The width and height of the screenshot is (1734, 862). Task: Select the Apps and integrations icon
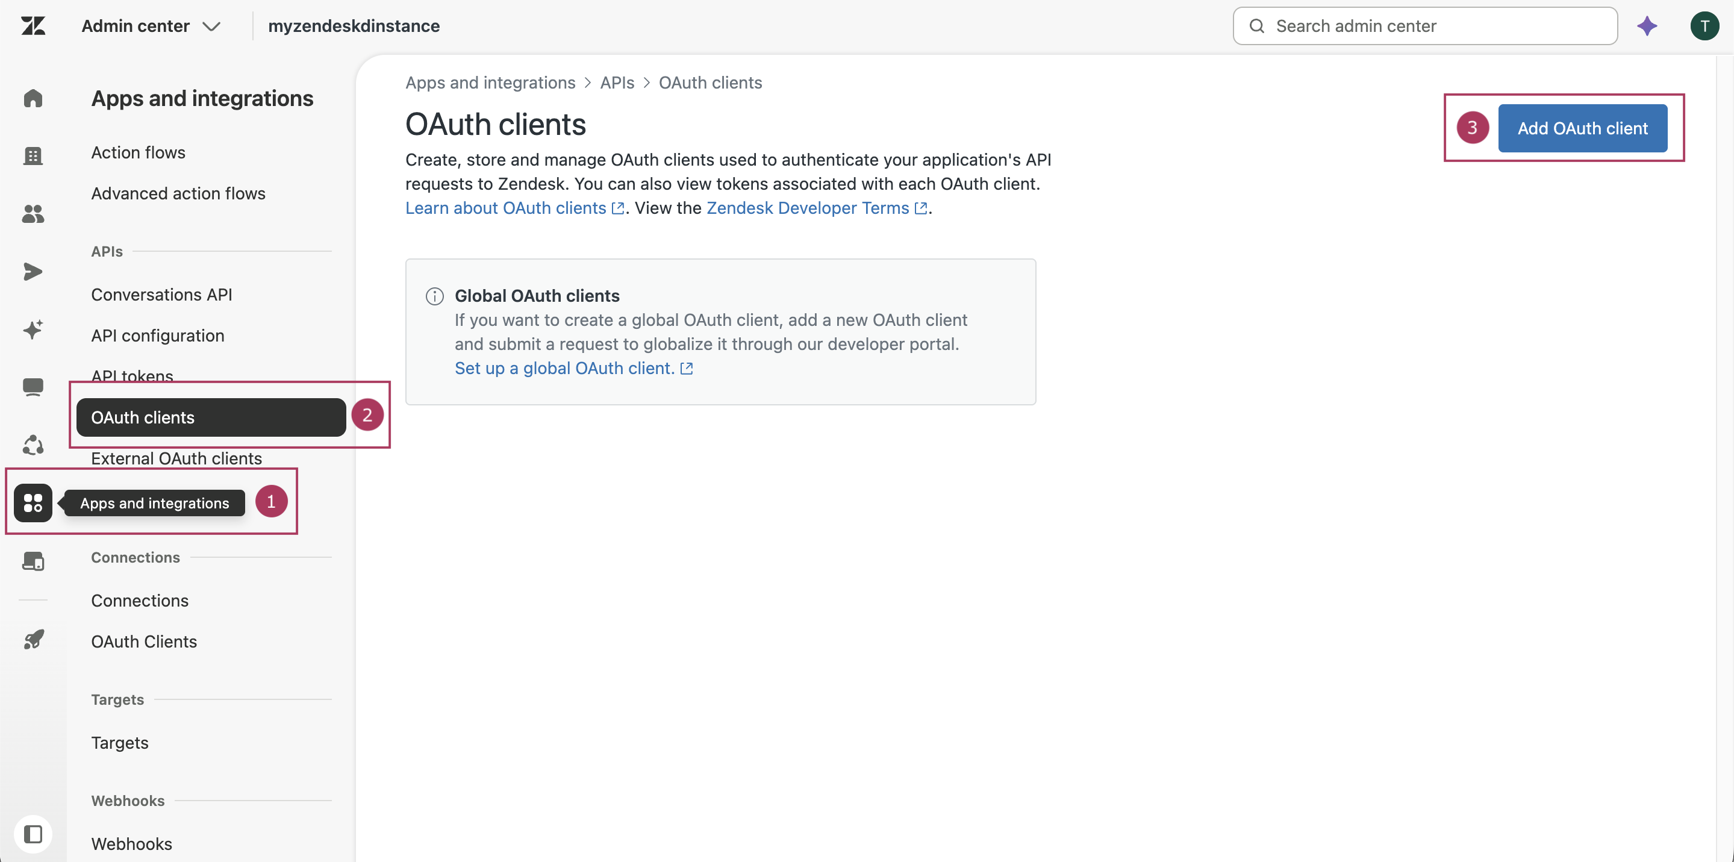pyautogui.click(x=33, y=503)
